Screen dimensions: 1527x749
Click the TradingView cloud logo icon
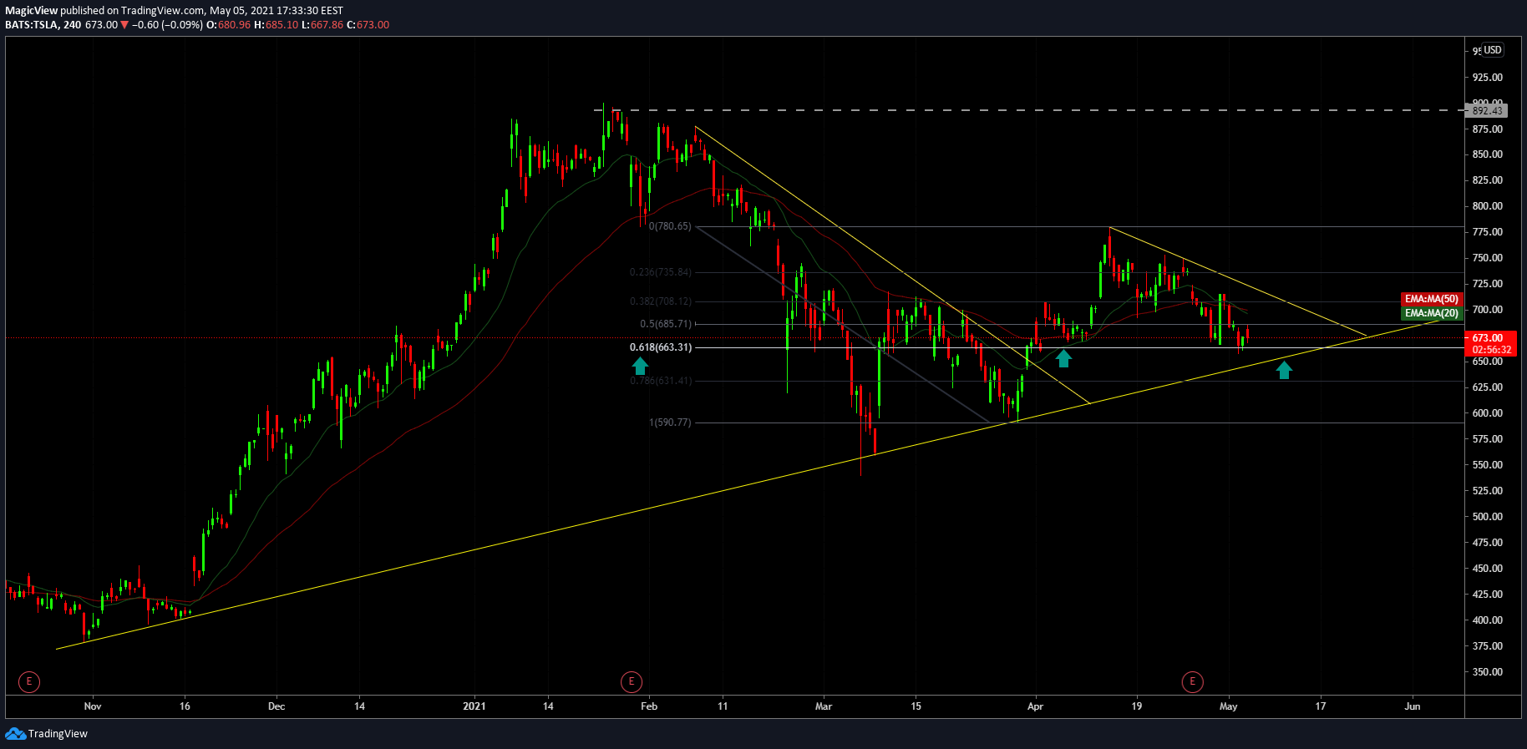(x=16, y=733)
